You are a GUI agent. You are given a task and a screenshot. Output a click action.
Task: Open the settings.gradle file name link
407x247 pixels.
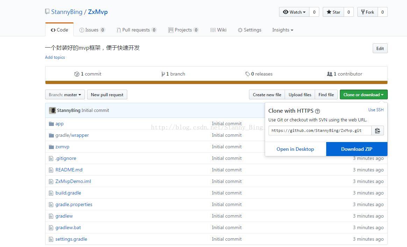(71, 239)
